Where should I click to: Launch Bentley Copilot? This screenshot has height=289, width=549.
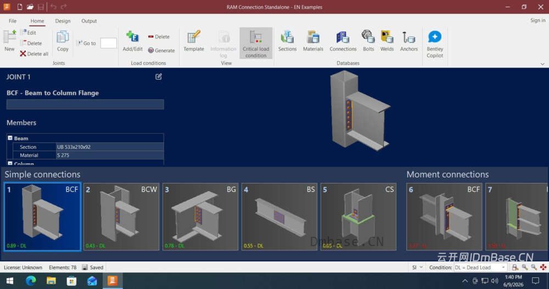(x=435, y=44)
